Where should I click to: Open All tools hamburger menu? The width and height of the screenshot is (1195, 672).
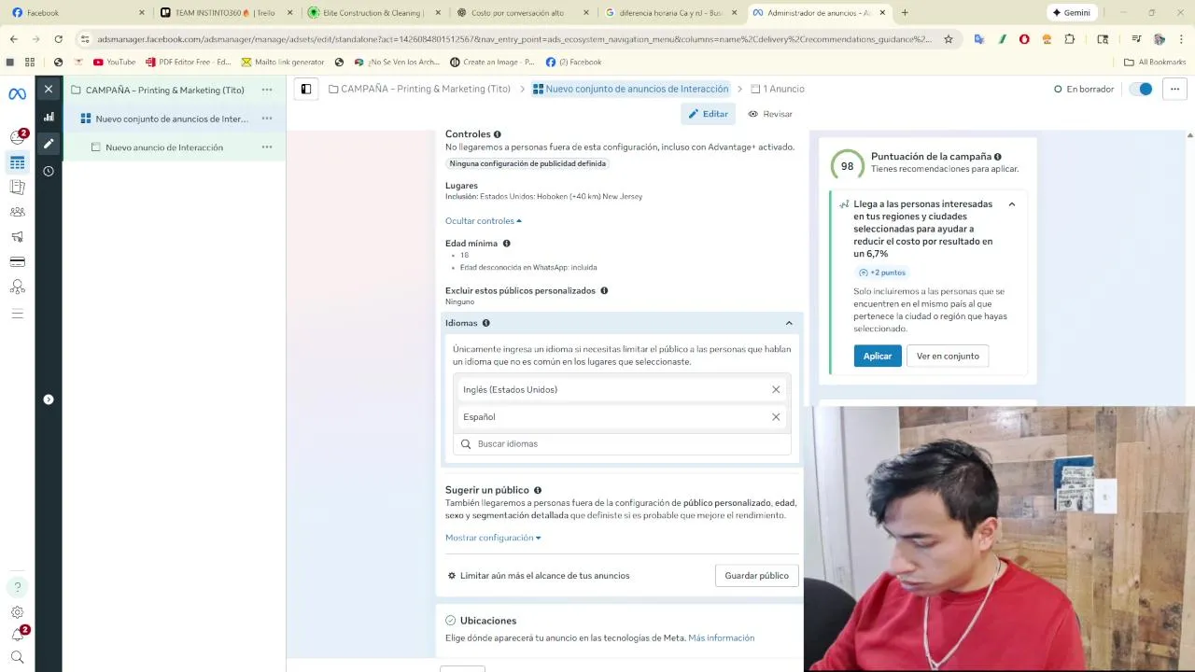(x=17, y=314)
